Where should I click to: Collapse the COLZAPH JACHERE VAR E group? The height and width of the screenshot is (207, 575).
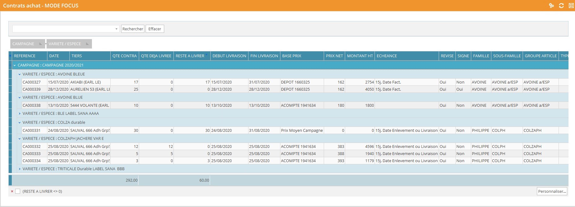20,139
